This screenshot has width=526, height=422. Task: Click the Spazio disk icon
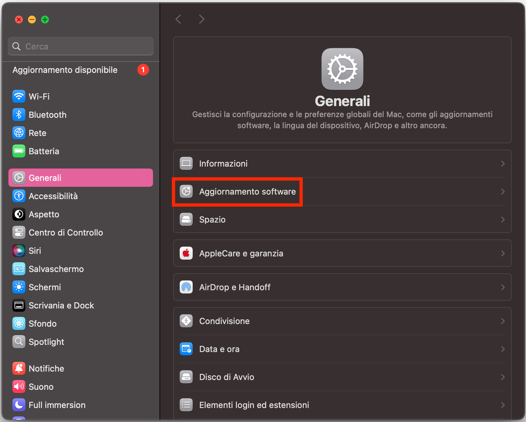186,219
